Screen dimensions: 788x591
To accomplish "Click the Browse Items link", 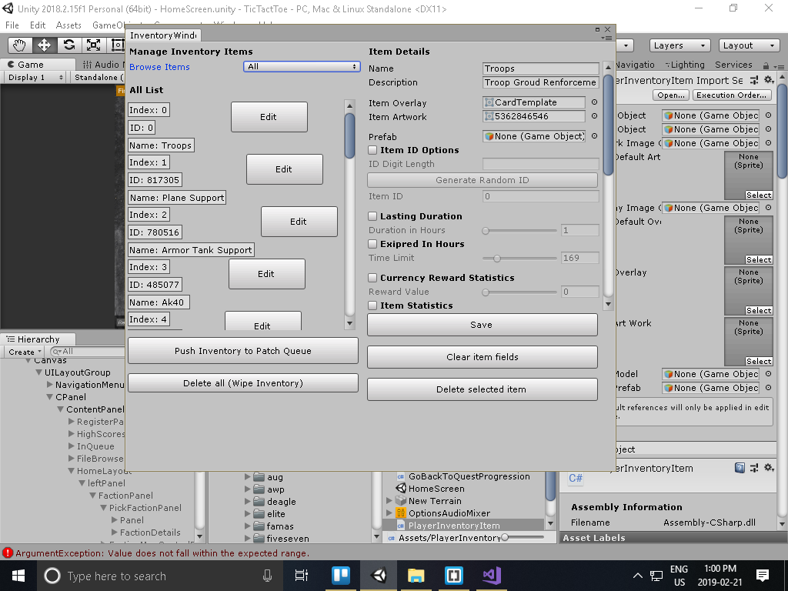I will pos(159,67).
